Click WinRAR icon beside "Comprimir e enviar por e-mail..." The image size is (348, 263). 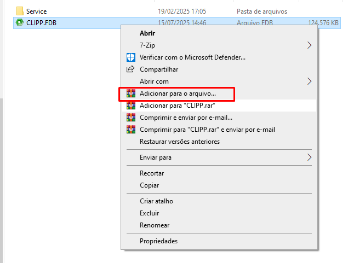130,118
